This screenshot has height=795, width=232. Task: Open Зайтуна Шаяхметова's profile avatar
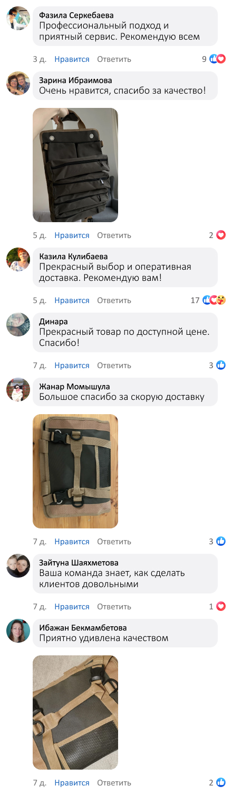pos(18,566)
